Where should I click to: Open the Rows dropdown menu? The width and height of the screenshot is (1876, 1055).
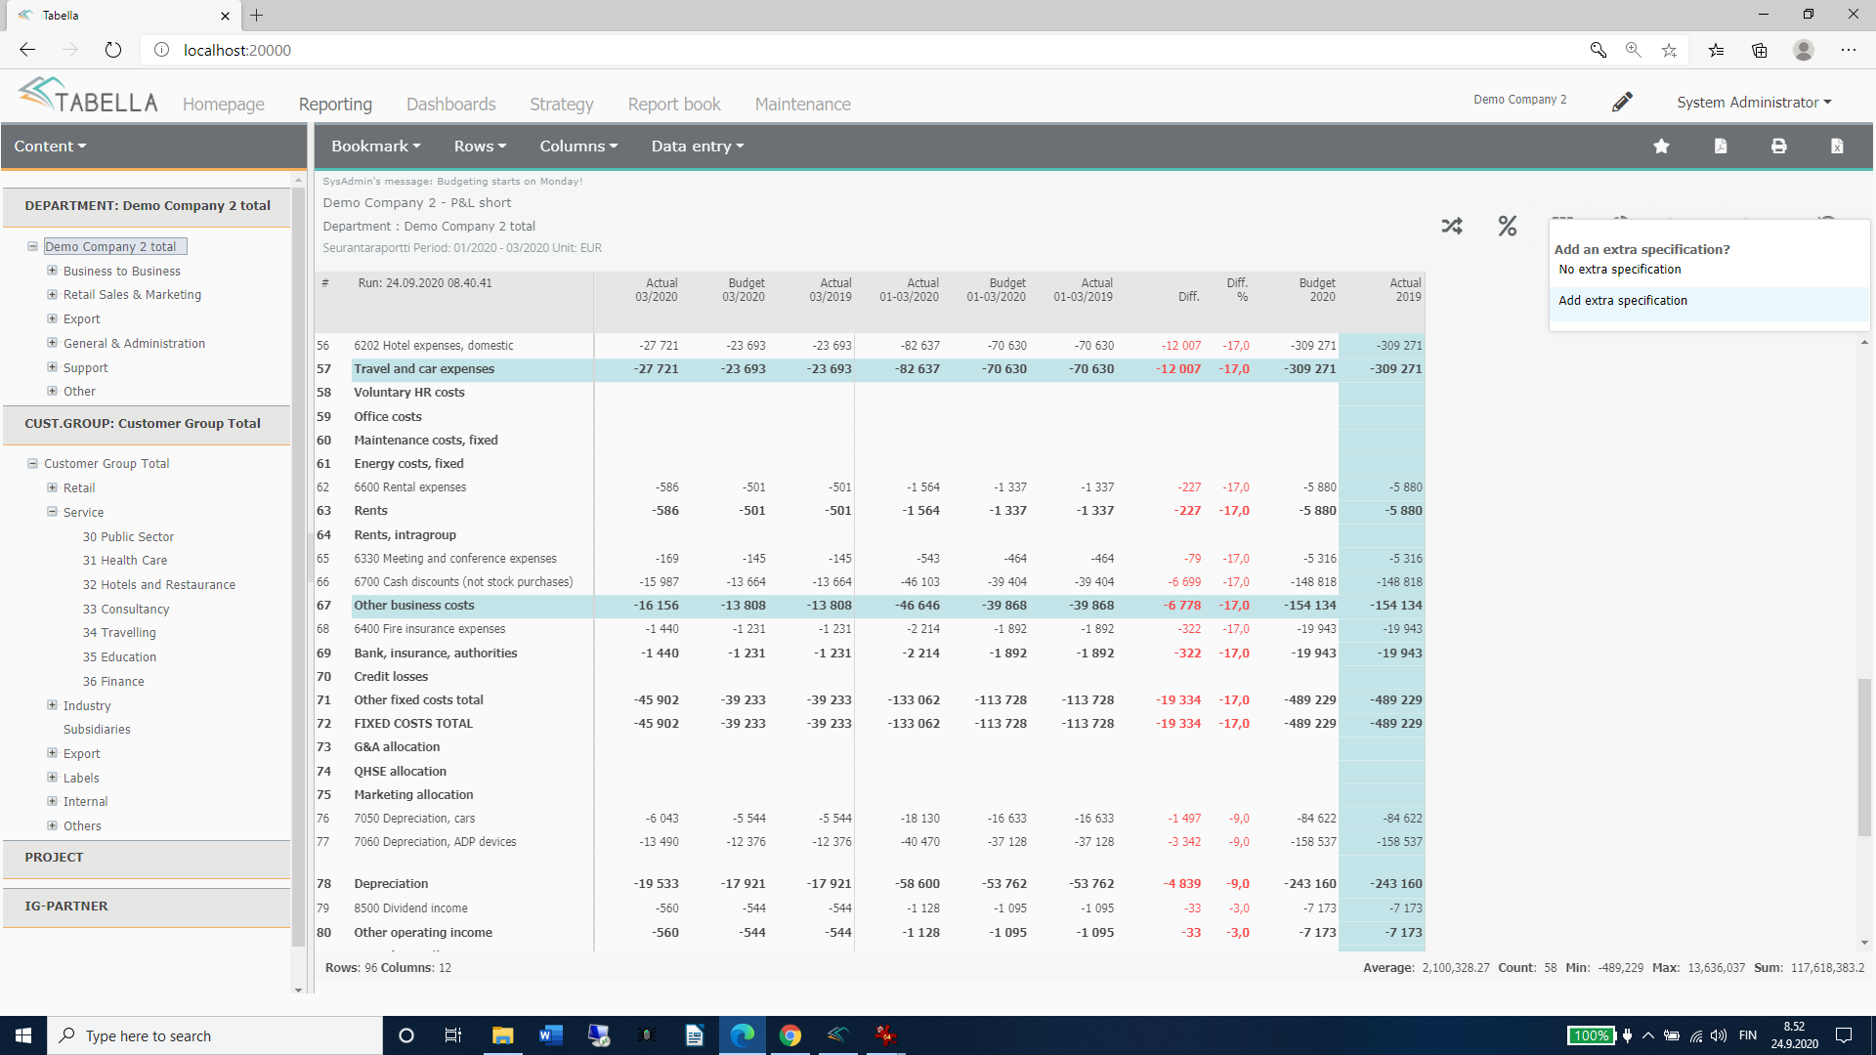pyautogui.click(x=480, y=147)
